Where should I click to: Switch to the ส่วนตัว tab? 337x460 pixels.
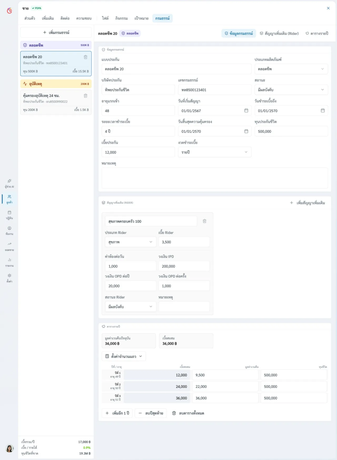coord(30,18)
